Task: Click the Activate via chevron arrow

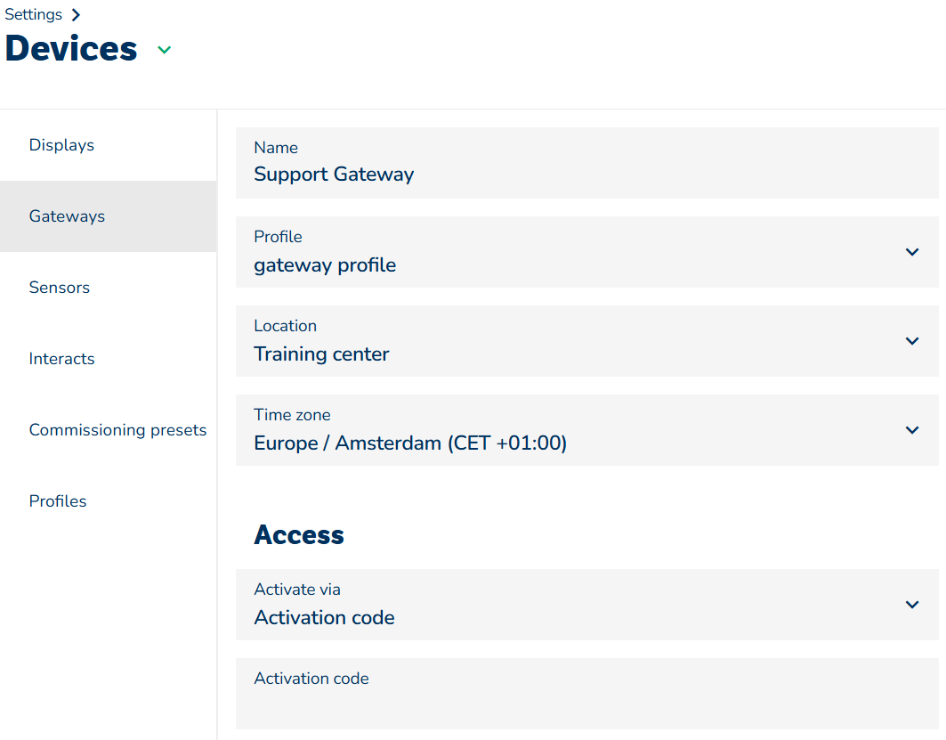Action: 911,605
